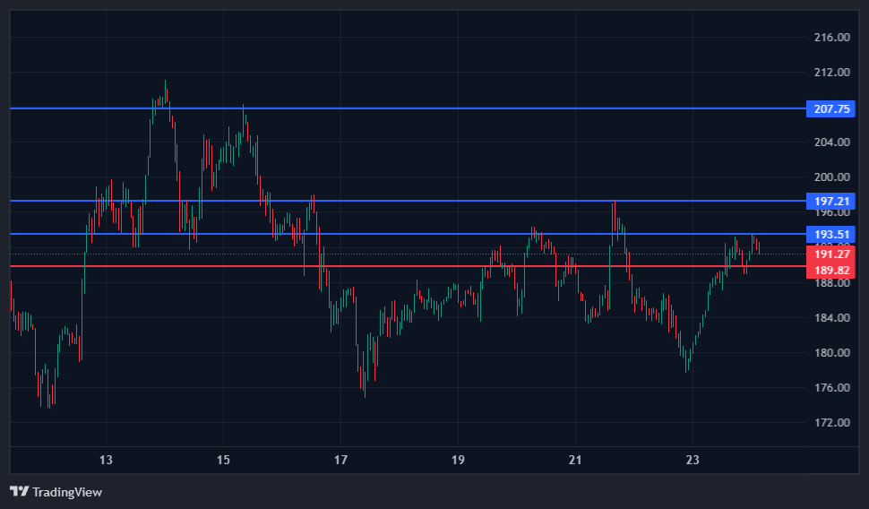Select the red horizontal line at 189.82

[x=403, y=266]
